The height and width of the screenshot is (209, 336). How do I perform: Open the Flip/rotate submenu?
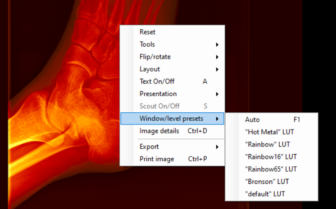pos(173,57)
